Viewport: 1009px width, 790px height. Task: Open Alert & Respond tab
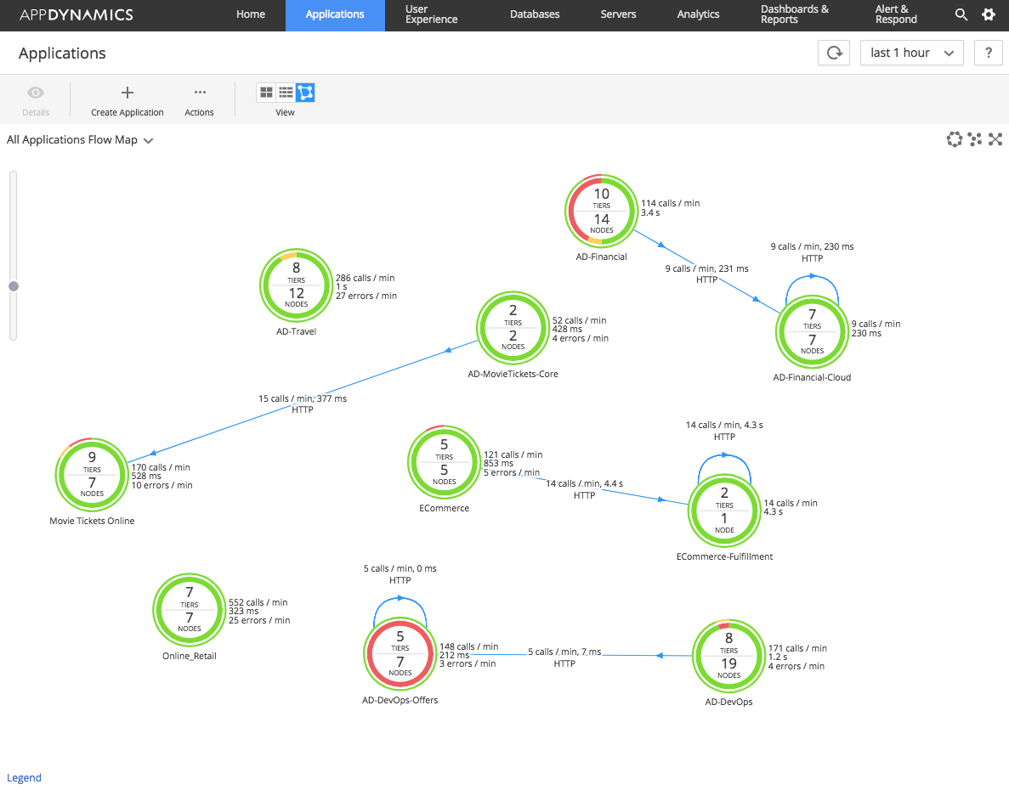(896, 14)
